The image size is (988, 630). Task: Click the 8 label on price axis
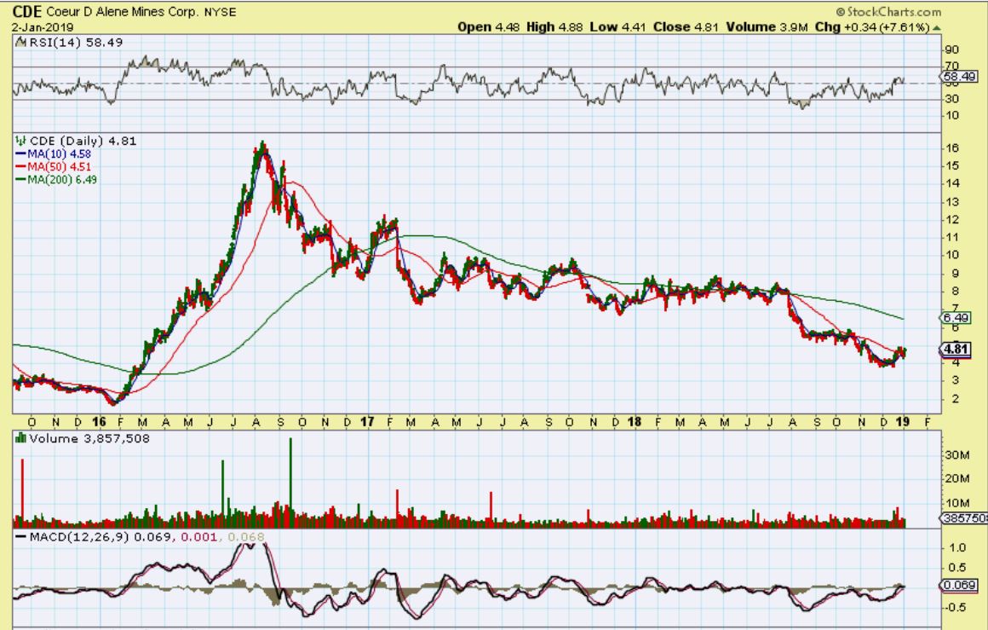[x=956, y=292]
